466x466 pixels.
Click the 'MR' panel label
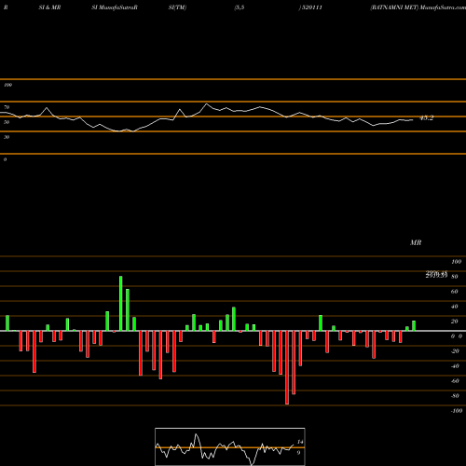pyautogui.click(x=416, y=242)
